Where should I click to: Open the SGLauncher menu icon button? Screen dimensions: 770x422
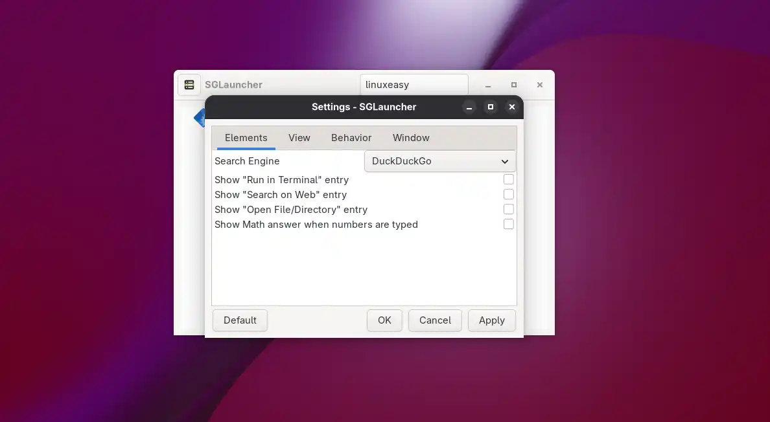click(189, 85)
